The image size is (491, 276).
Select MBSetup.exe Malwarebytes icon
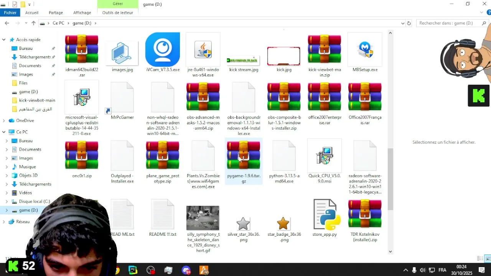(x=365, y=50)
